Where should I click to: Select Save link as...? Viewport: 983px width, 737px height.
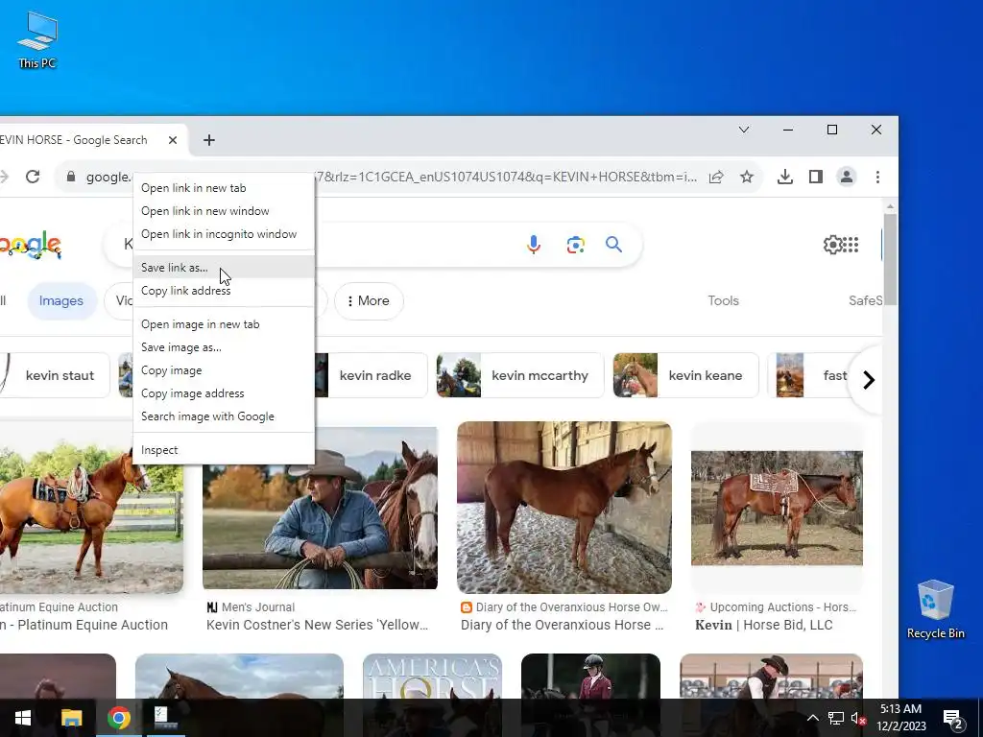[x=224, y=268]
